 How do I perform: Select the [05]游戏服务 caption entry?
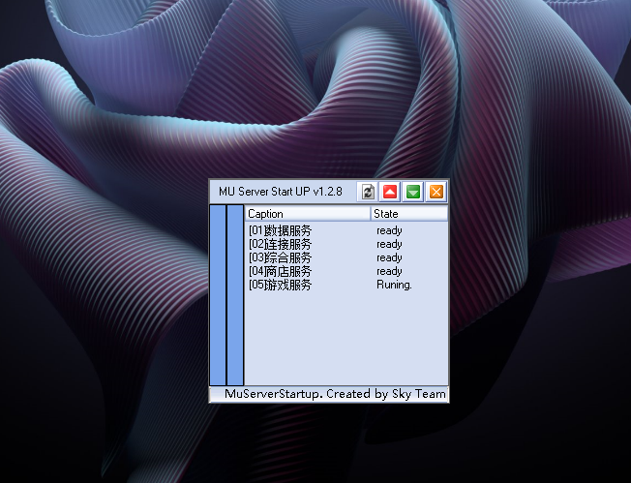coord(280,285)
